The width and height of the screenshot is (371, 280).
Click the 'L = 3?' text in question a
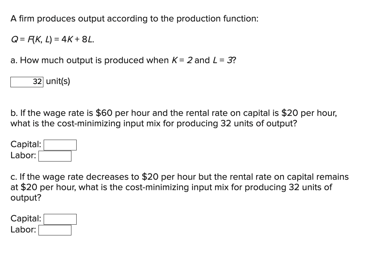point(225,60)
